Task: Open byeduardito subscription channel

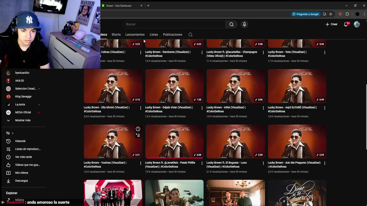Action: click(x=23, y=73)
